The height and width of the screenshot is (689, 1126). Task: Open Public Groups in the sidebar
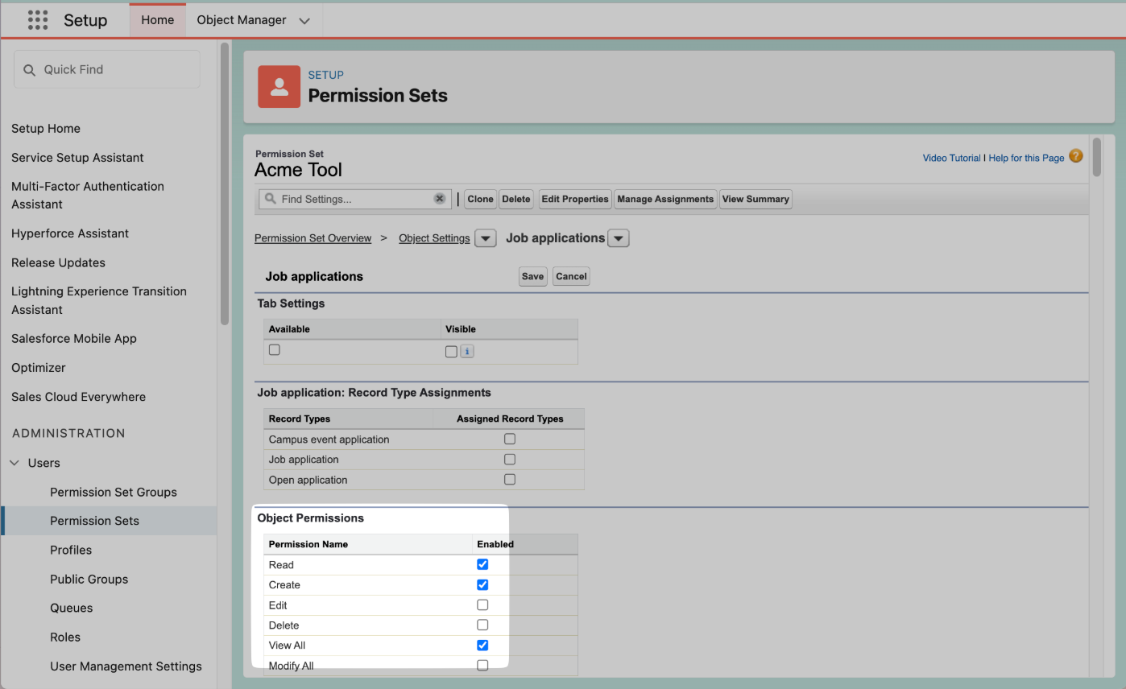(89, 580)
